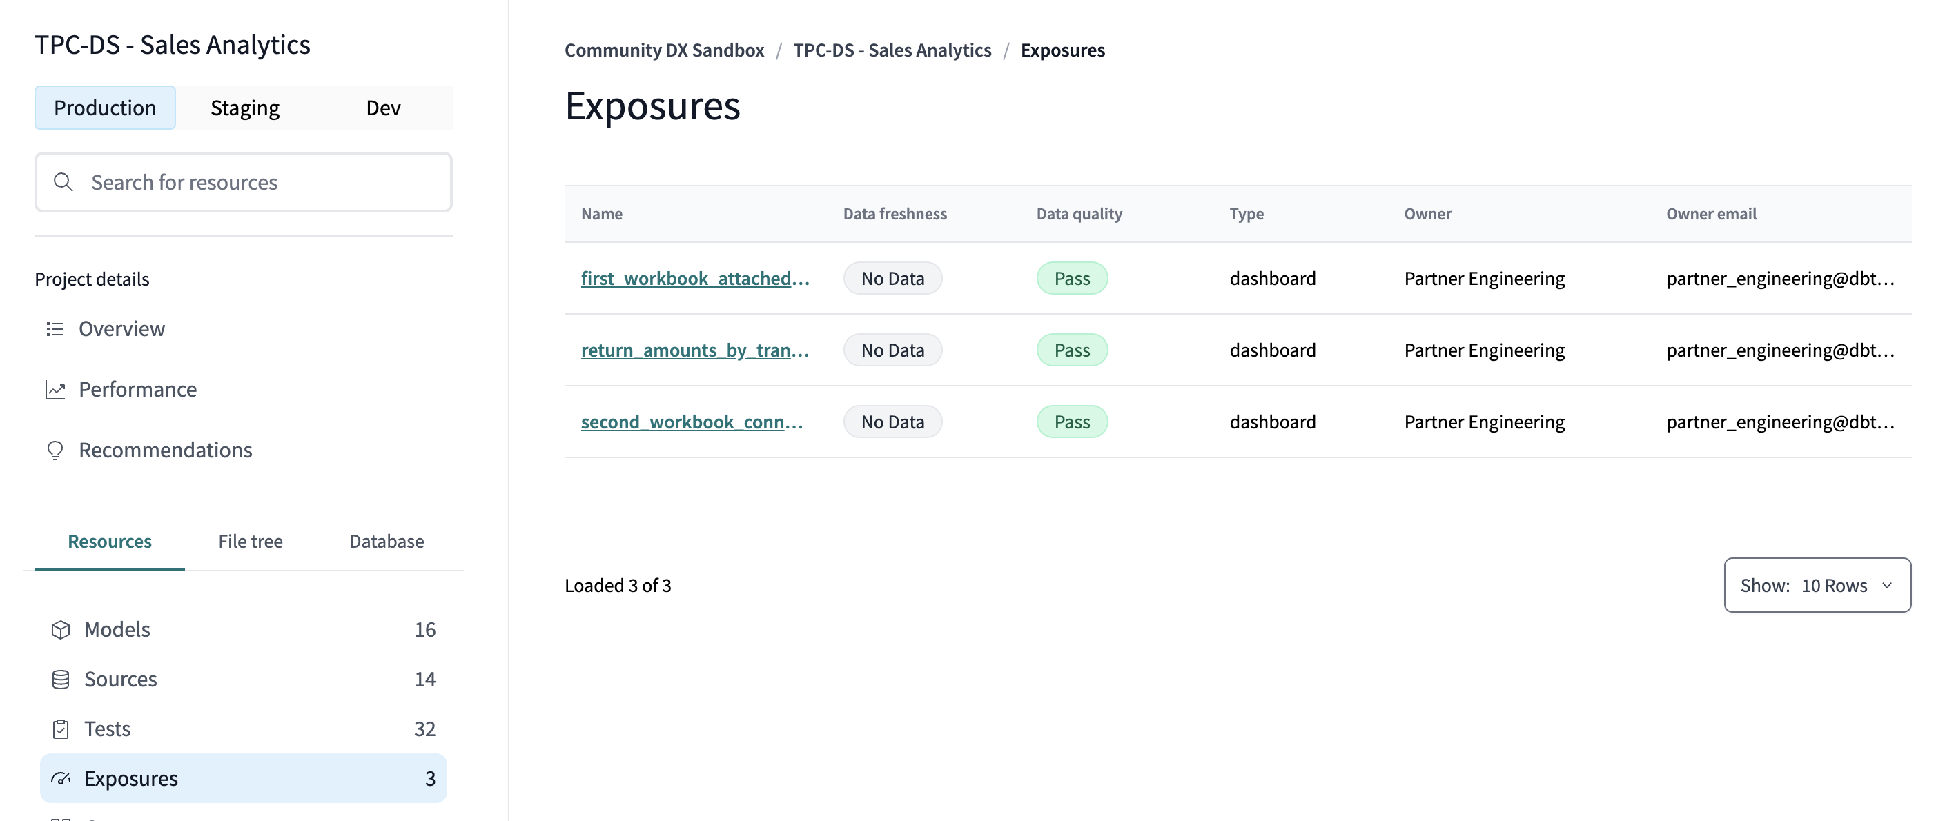
Task: Click the search magnifier icon in sidebar
Action: 63,181
